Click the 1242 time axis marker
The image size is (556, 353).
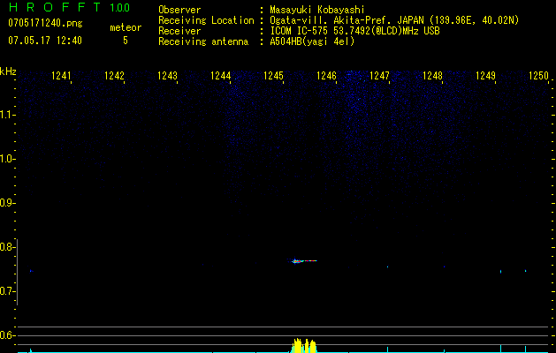coord(114,76)
